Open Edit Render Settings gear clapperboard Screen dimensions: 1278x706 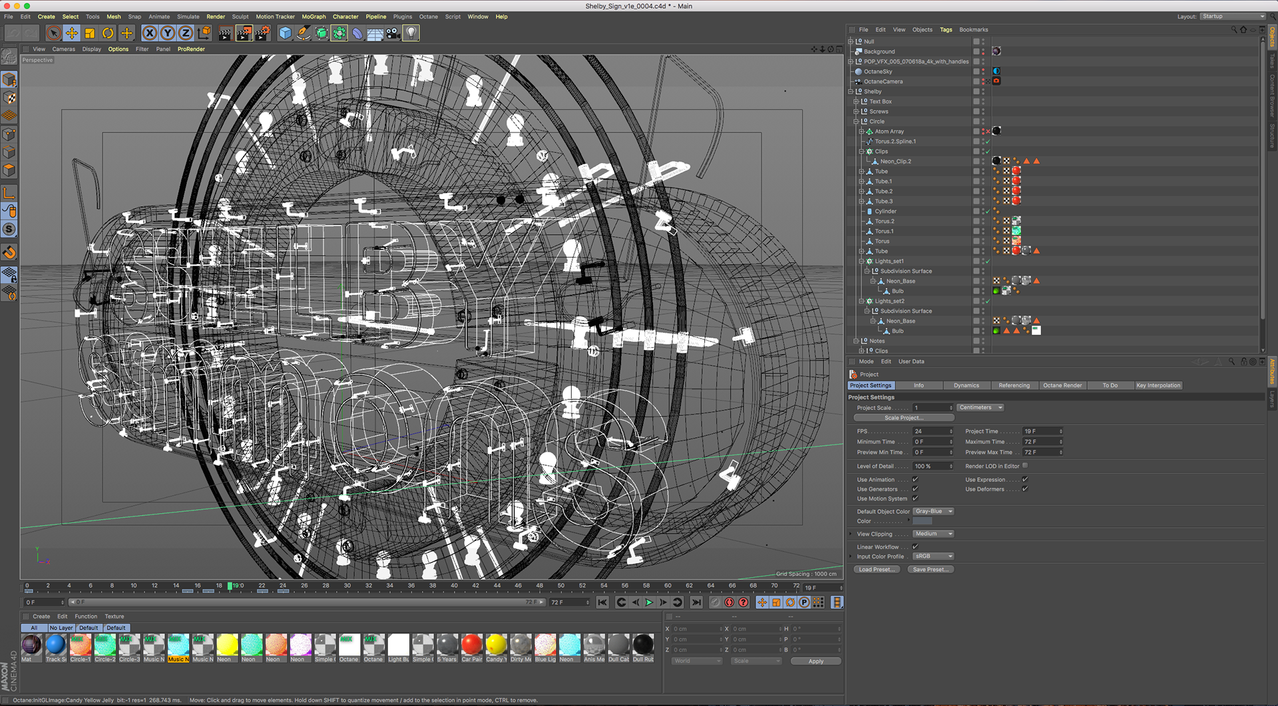click(x=263, y=33)
